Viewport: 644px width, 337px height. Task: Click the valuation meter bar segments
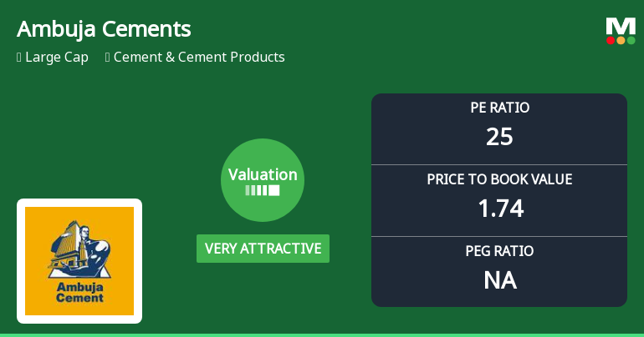[x=263, y=190]
